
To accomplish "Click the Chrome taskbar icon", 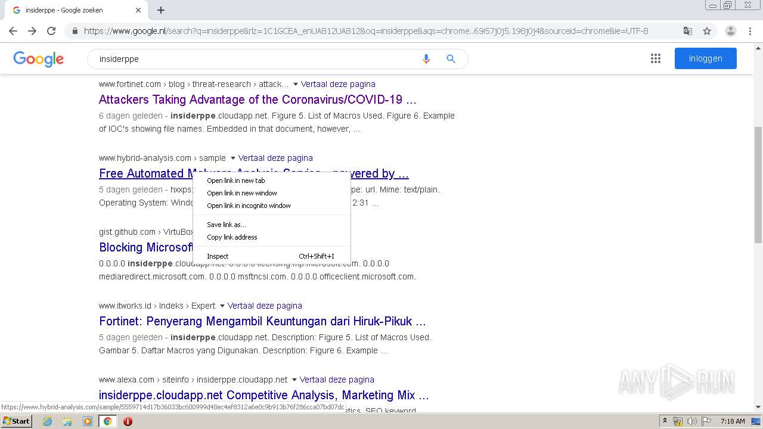I will pyautogui.click(x=108, y=421).
